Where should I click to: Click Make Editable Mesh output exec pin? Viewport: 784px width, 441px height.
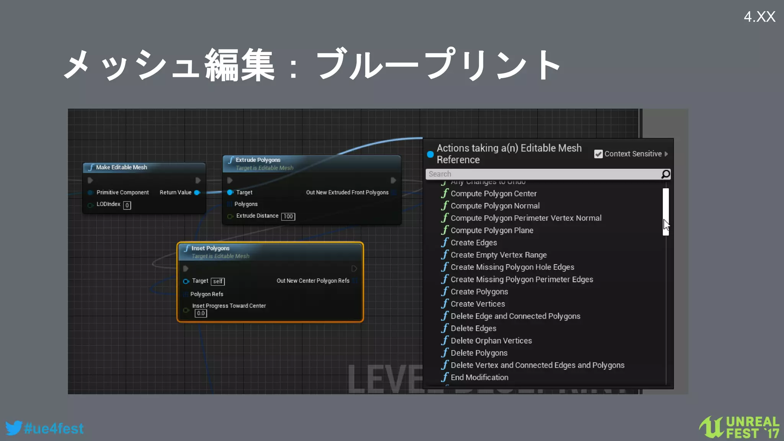tap(198, 180)
